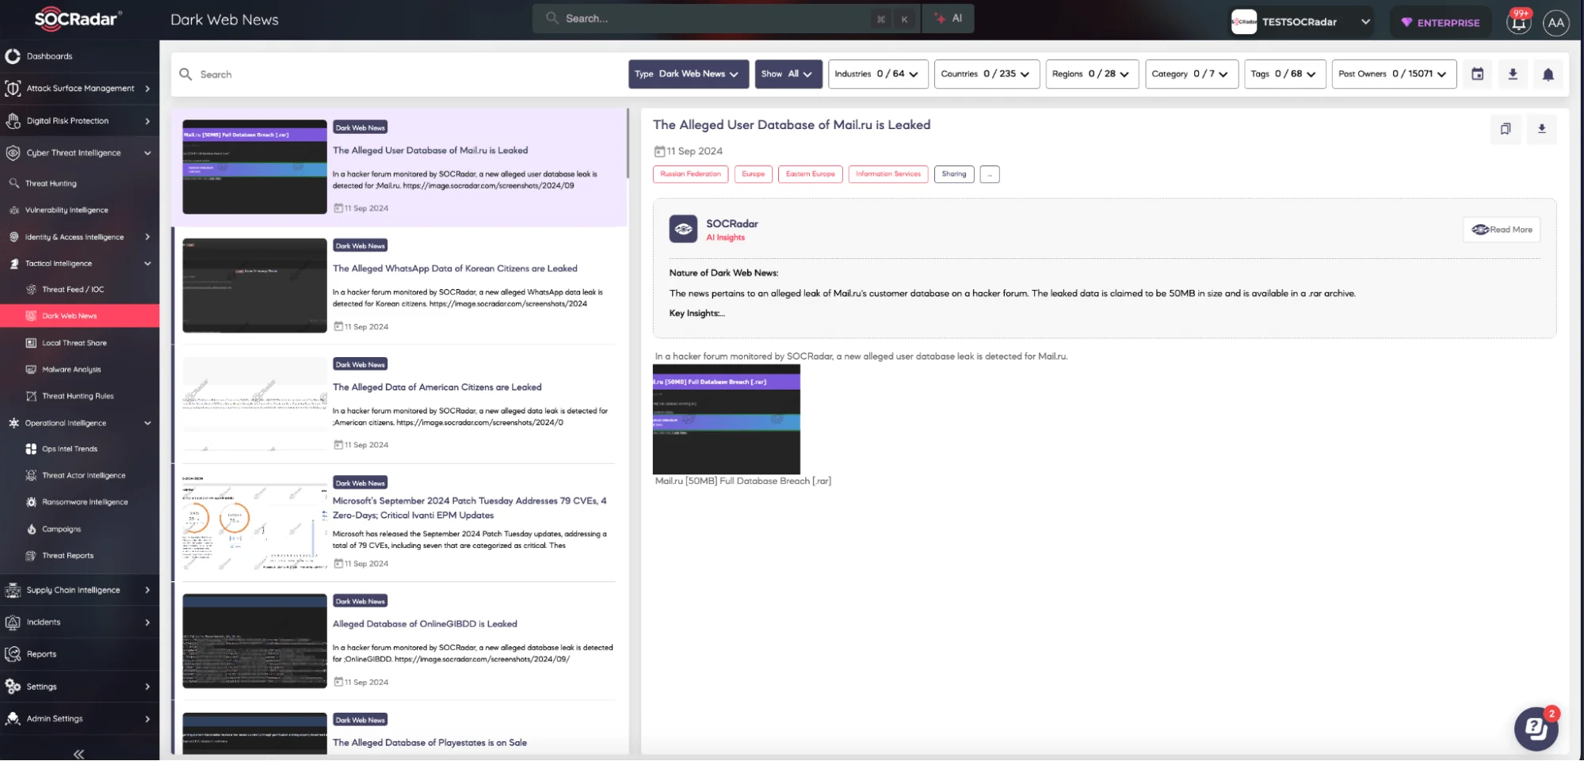Viewport: 1584px width, 761px height.
Task: Open the Mail.ru breach screenshot in details
Action: (x=727, y=420)
